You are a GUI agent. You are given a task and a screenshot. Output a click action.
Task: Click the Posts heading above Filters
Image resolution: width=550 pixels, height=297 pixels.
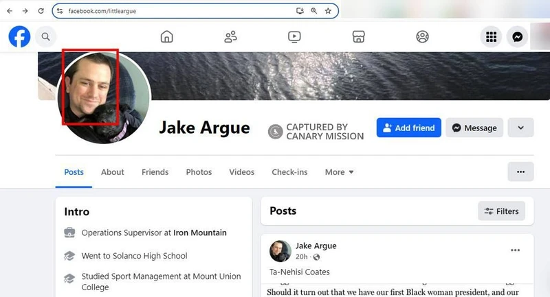coord(283,211)
